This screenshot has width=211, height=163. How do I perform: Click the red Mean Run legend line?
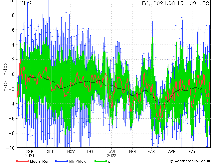point(23,161)
